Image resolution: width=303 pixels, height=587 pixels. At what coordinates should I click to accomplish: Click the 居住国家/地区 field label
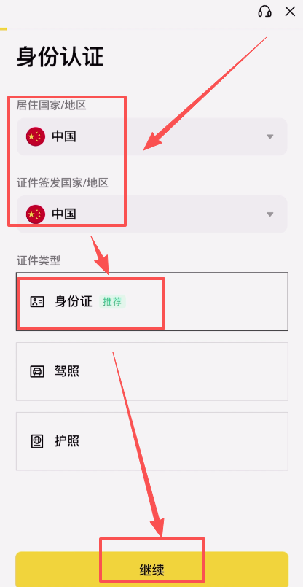point(51,105)
